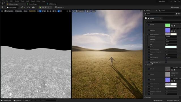Open Outliner settings gear icon
Image resolution: width=181 pixels, height=102 pixels.
179,14
